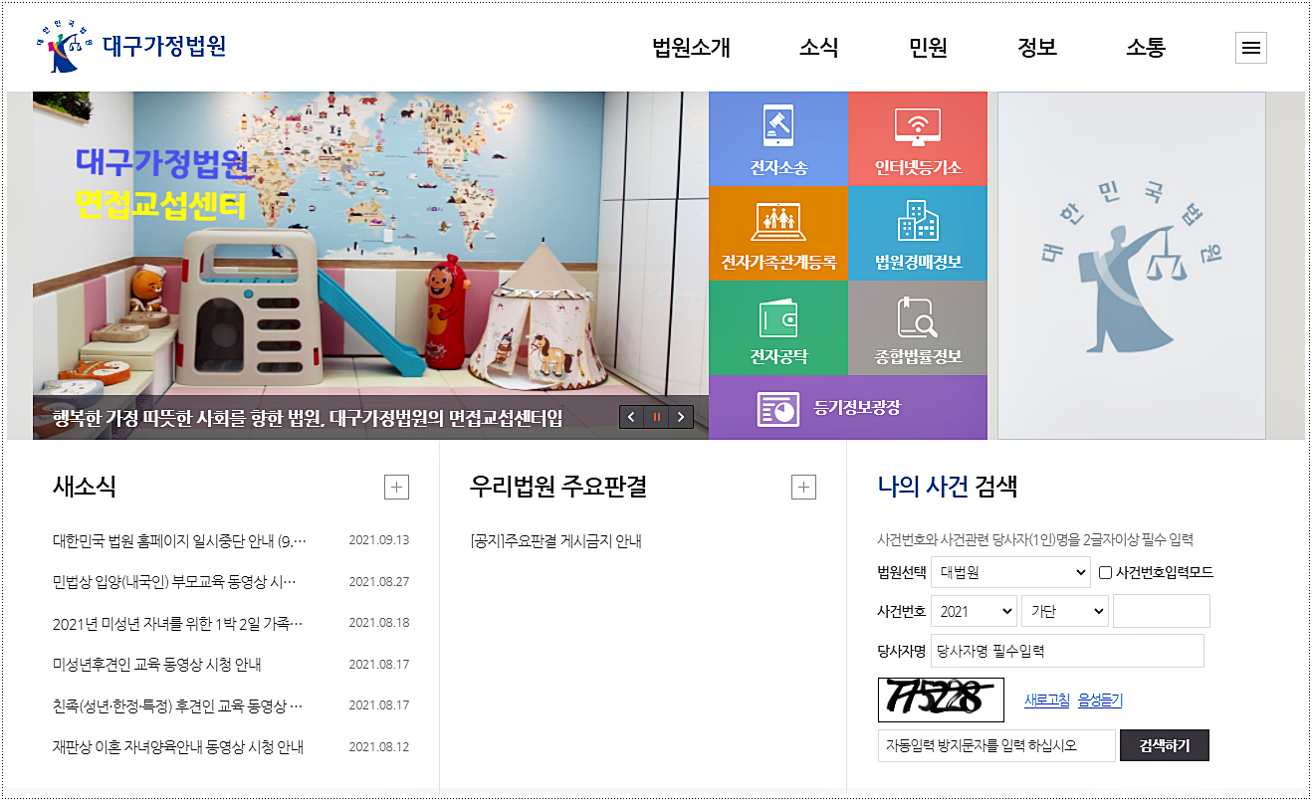Image resolution: width=1312 pixels, height=801 pixels.
Task: Open the 재판상 이혼 자녀양육안내 동영상 notice
Action: point(178,747)
